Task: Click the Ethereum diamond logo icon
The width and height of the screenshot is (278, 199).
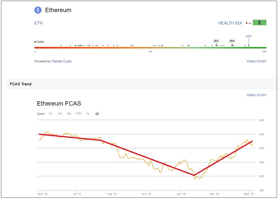Action: (x=38, y=10)
